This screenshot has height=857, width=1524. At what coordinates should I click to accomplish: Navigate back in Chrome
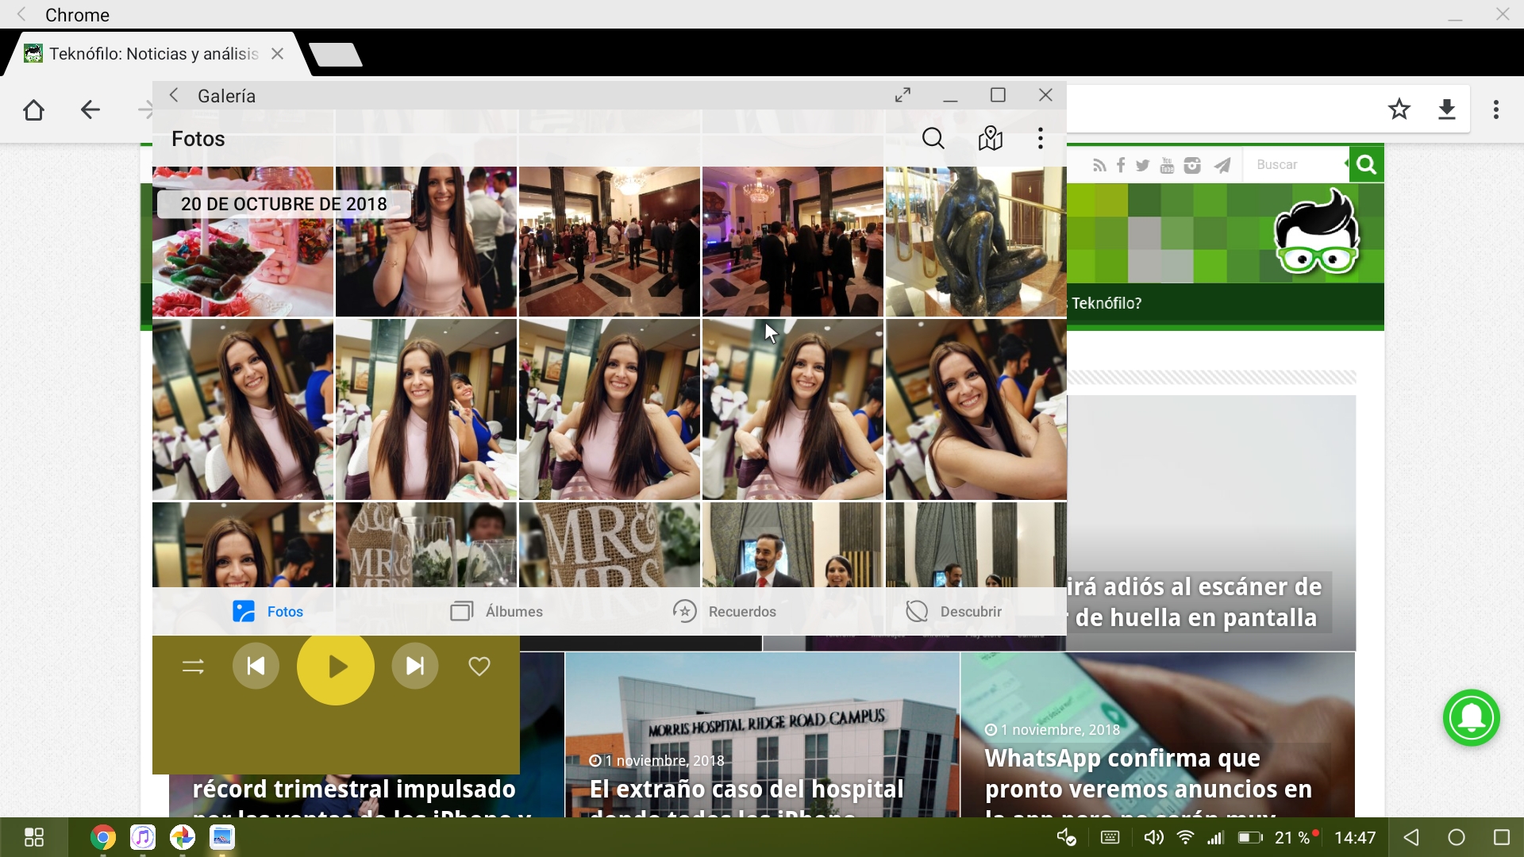(x=90, y=110)
